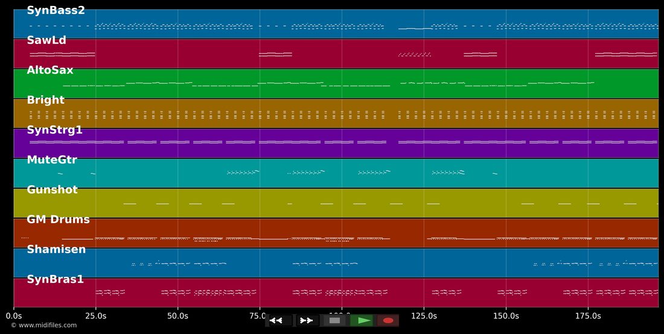The height and width of the screenshot is (334, 664).
Task: Click the 50.0s time axis label
Action: 178,316
